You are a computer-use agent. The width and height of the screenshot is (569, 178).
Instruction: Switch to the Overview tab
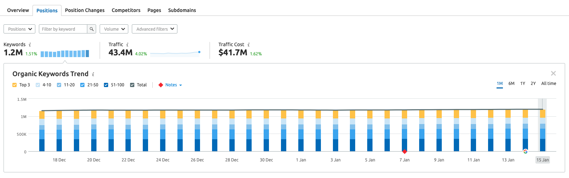[x=18, y=10]
